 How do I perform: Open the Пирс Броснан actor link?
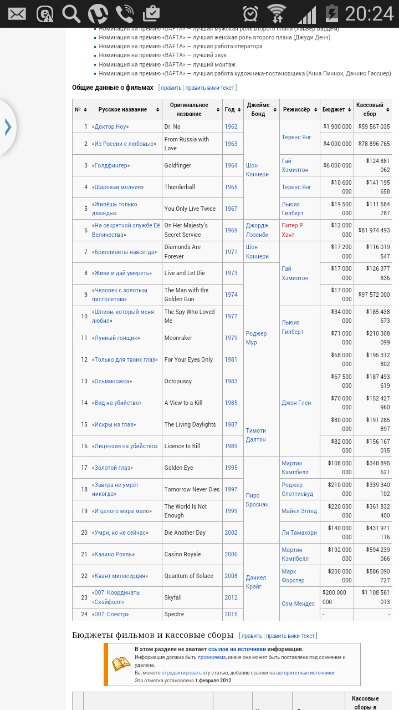[257, 500]
